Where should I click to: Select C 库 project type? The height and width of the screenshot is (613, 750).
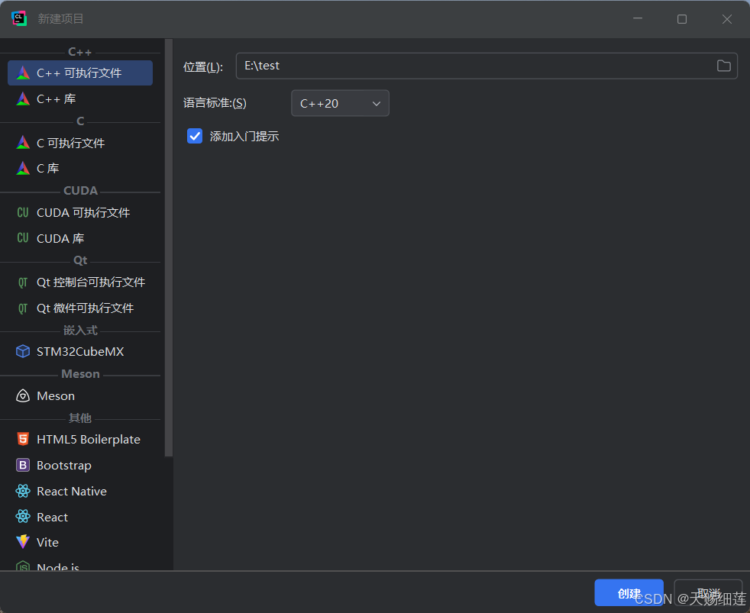[x=80, y=168]
